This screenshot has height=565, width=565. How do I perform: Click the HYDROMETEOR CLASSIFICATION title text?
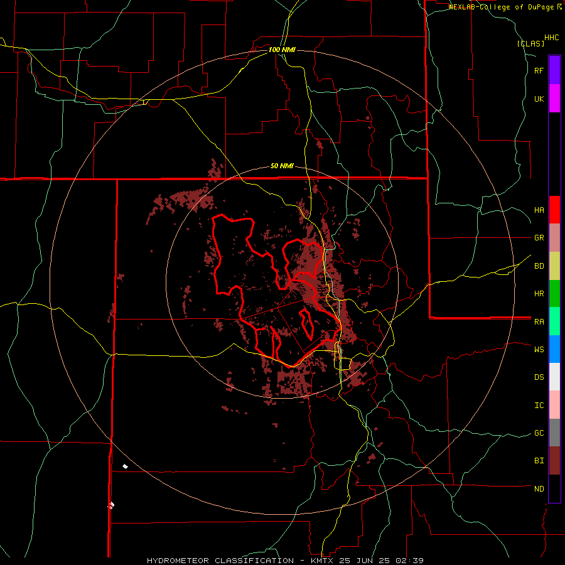click(x=220, y=561)
